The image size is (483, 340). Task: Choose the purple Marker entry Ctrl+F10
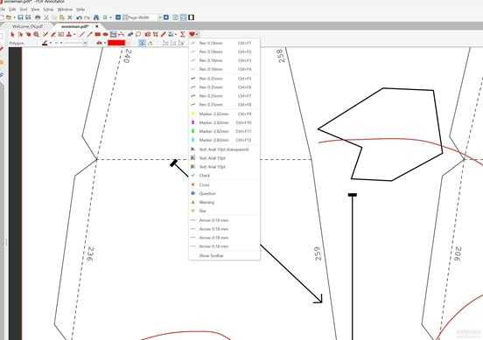pos(225,122)
